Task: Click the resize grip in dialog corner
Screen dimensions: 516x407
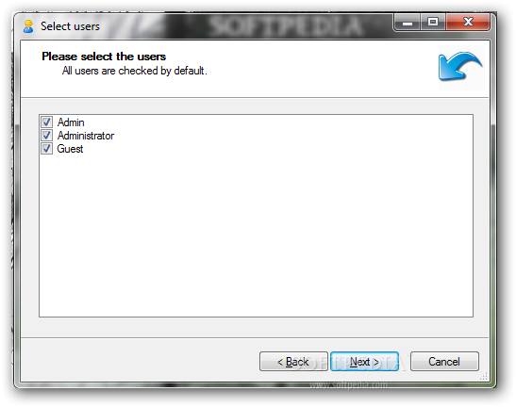Action: (x=484, y=377)
